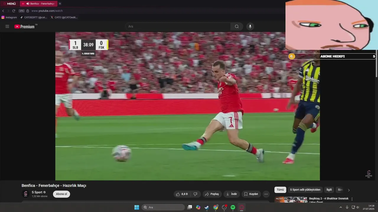Start voice search with the microphone icon
Image resolution: width=378 pixels, height=212 pixels.
pyautogui.click(x=250, y=26)
